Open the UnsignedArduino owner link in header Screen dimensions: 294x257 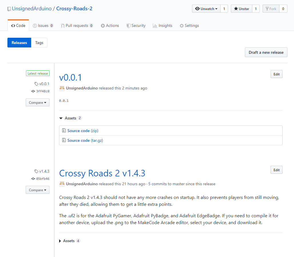pyautogui.click(x=32, y=9)
